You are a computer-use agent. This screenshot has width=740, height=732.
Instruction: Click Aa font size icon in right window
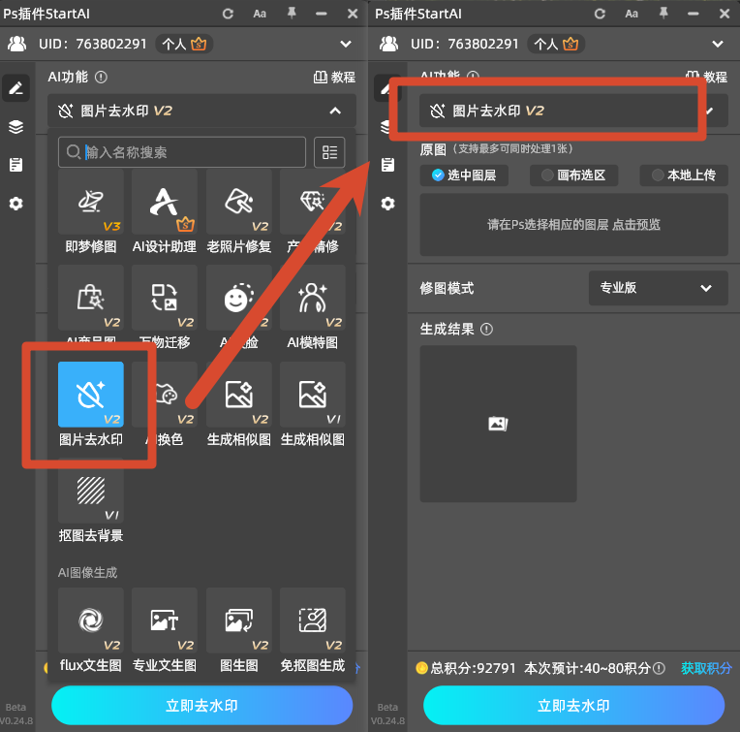point(632,14)
